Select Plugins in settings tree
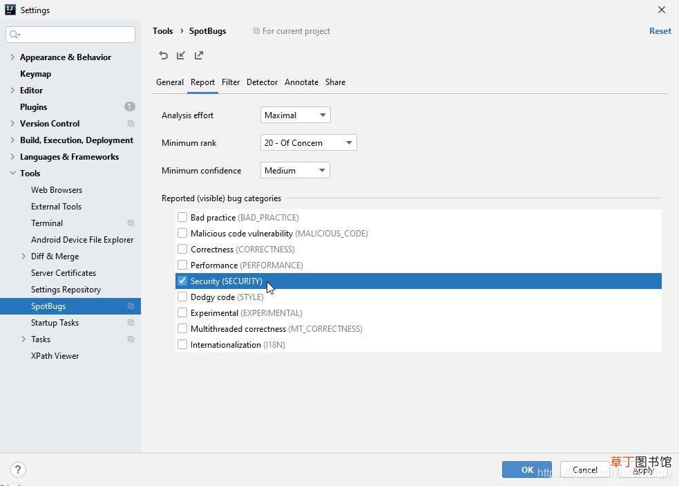Screen dimensions: 679x486 (33, 106)
